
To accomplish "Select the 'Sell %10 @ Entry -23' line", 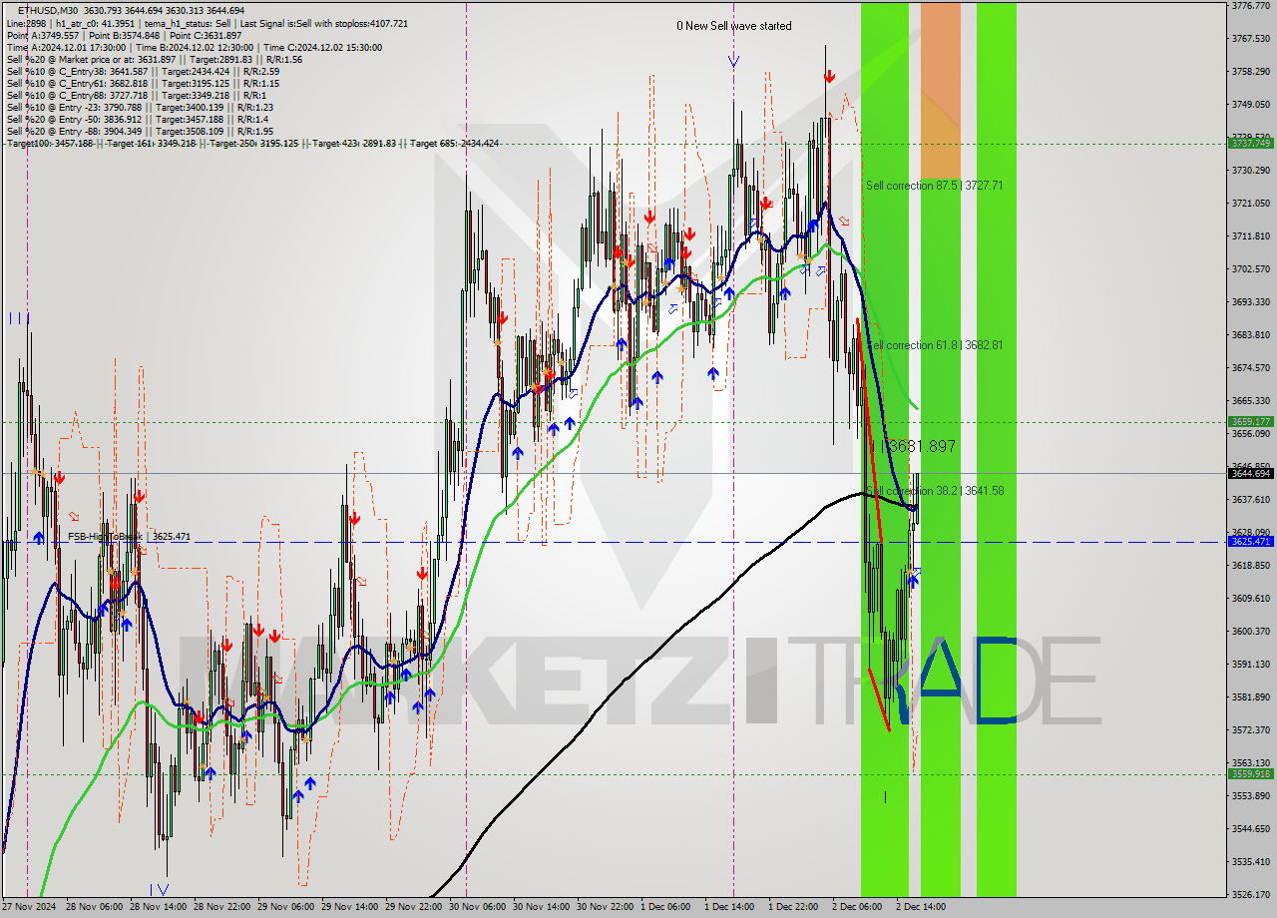I will point(140,107).
